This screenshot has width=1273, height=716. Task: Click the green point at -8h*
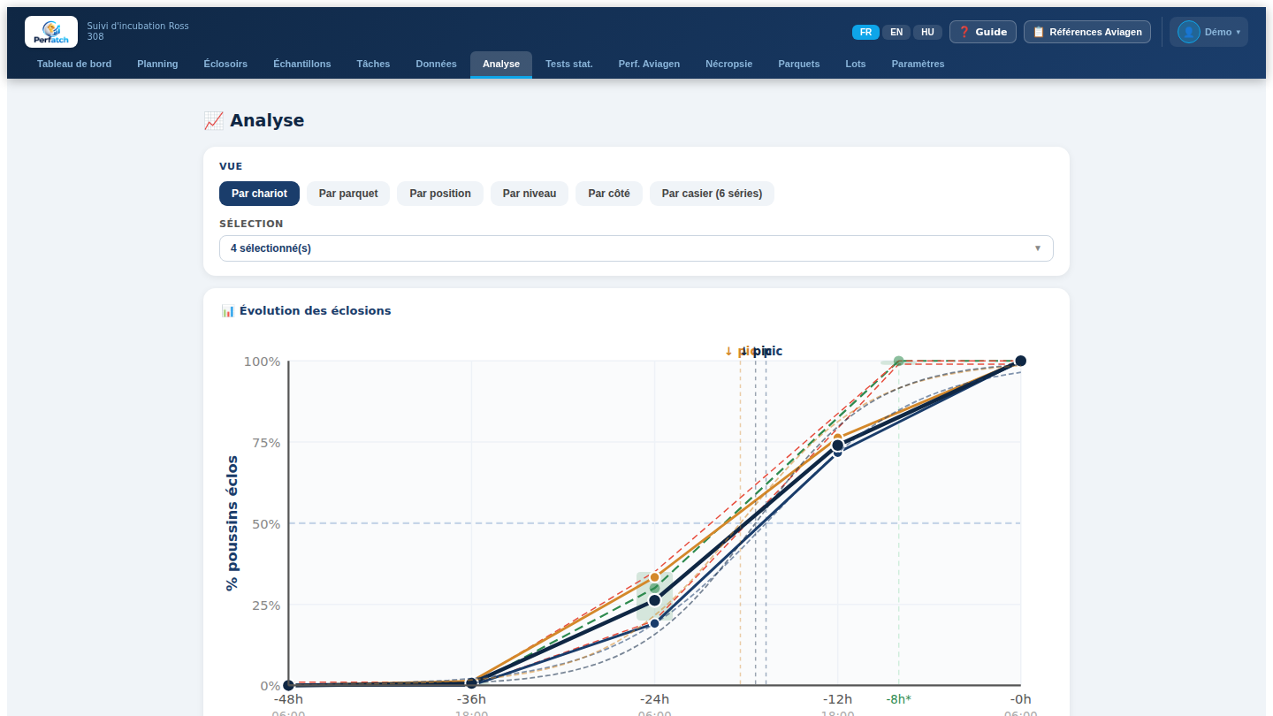(x=898, y=361)
